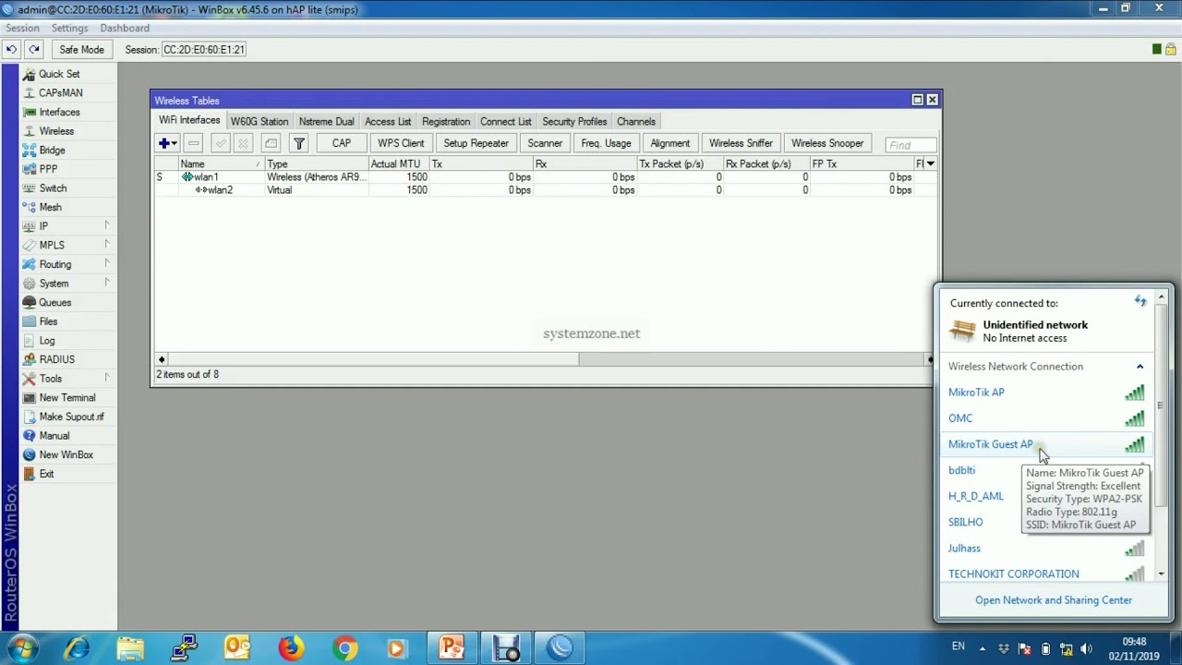Switch to the Access List tab
1182x665 pixels.
(x=388, y=121)
